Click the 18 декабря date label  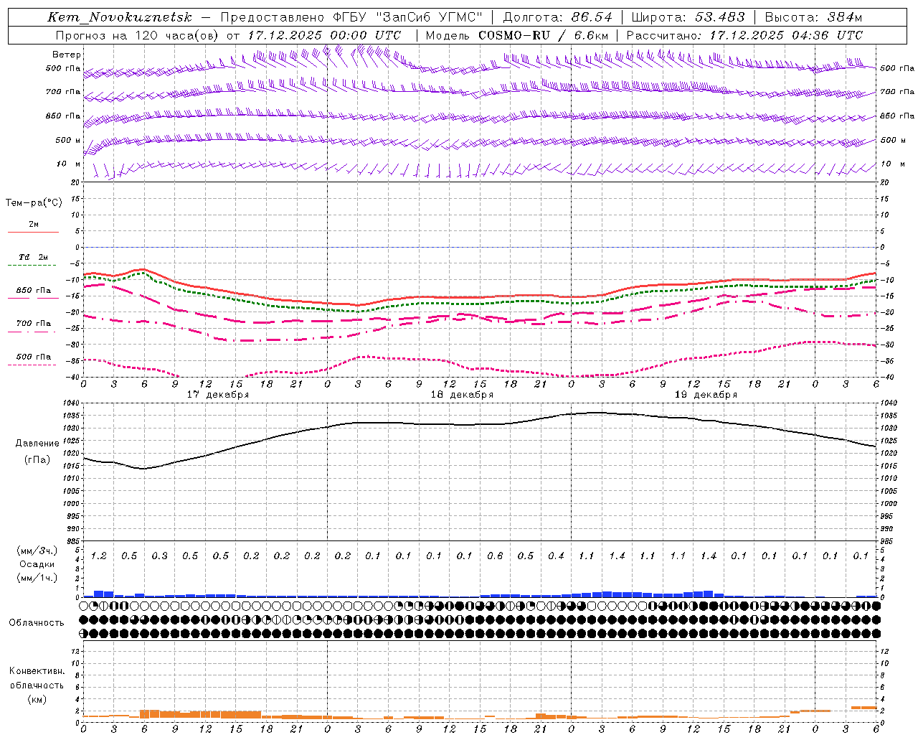(462, 395)
